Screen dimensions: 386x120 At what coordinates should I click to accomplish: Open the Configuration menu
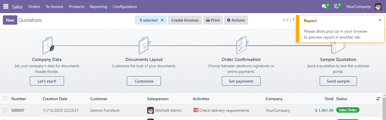125,7
